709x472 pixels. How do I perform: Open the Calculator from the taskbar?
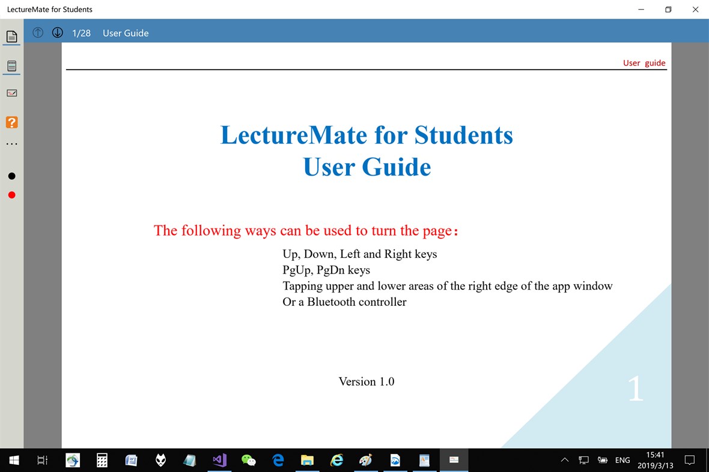(x=102, y=460)
